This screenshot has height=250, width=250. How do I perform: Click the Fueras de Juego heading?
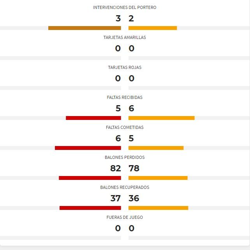pos(125,217)
